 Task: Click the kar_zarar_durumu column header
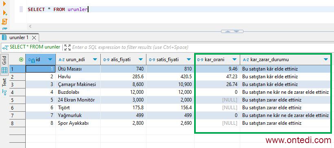[x=285, y=60]
